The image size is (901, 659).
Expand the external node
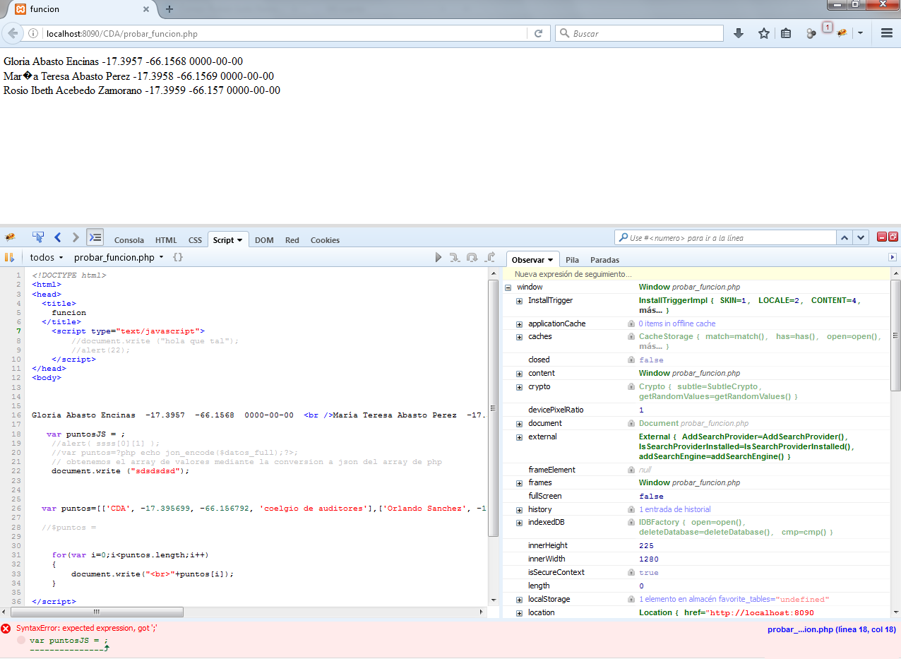point(520,437)
